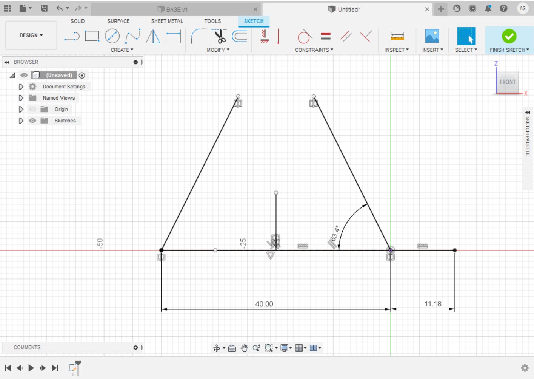Screen dimensions: 534x379
Task: Undo the last action
Action: 60,8
